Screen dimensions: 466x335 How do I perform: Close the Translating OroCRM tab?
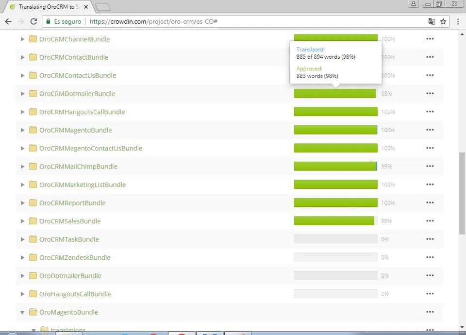tap(86, 7)
